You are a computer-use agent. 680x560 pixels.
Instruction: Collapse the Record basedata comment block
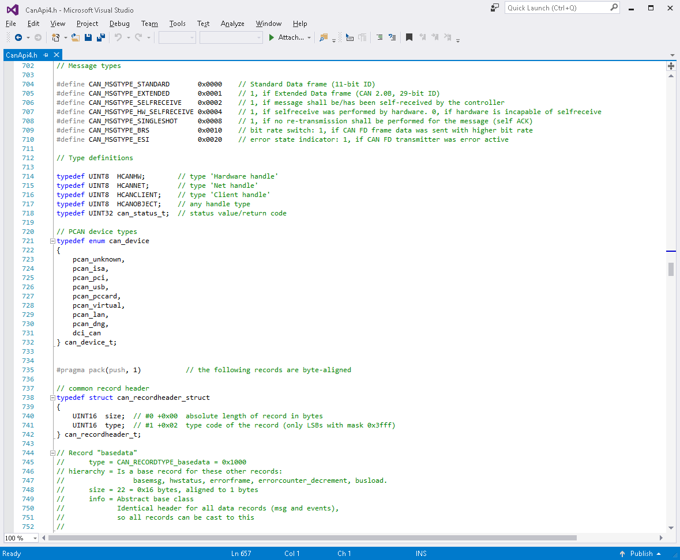click(52, 453)
